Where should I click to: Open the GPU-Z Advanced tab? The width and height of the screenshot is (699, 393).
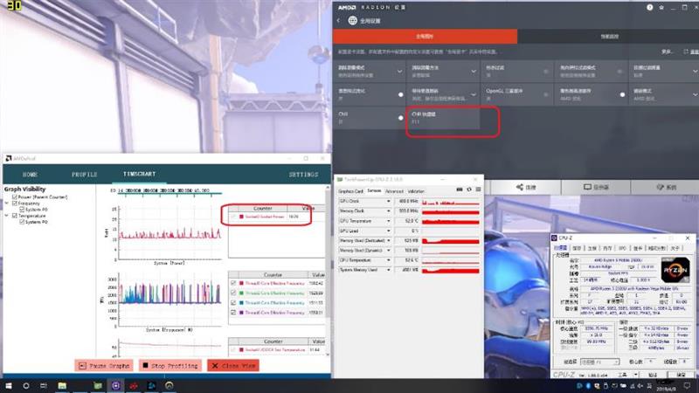(x=394, y=190)
